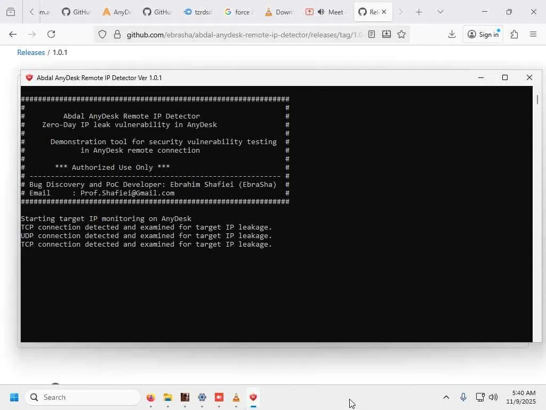Expand the list all tabs dropdown
Screen dimensions: 546x410
[440, 12]
